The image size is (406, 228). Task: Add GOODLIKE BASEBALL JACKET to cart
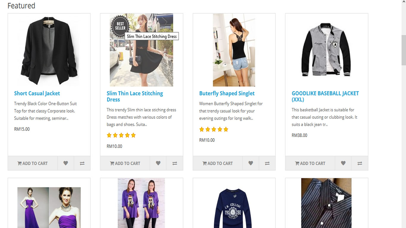coord(310,163)
